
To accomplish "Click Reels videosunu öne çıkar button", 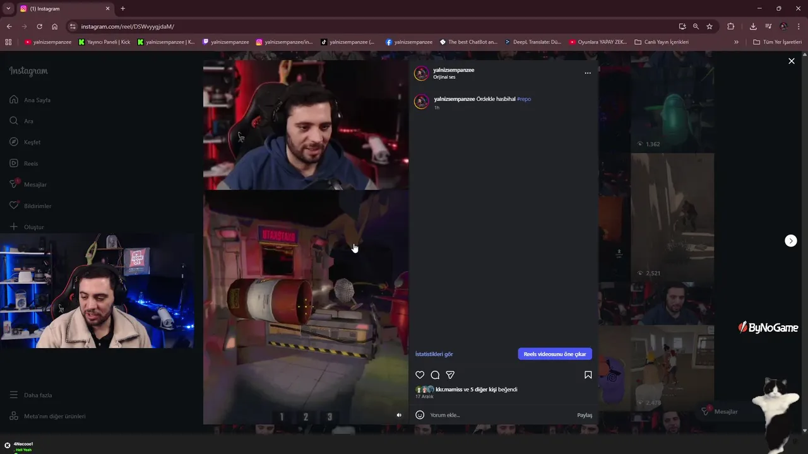I will coord(555,354).
